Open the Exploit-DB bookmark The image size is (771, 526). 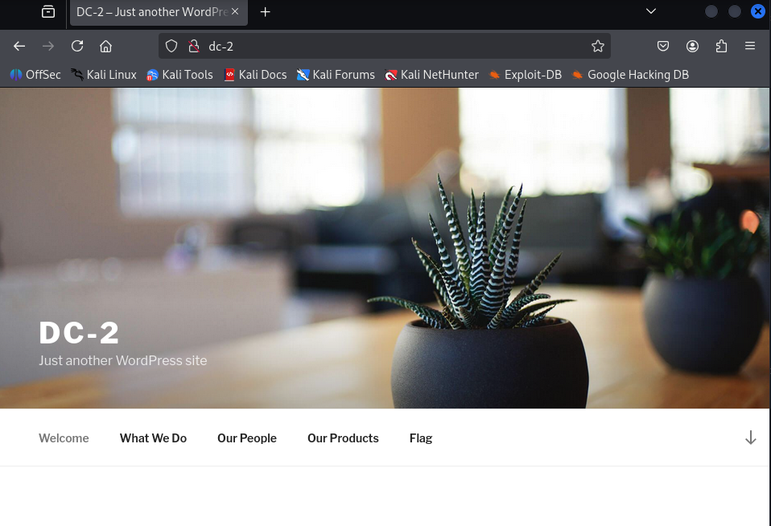pos(525,75)
